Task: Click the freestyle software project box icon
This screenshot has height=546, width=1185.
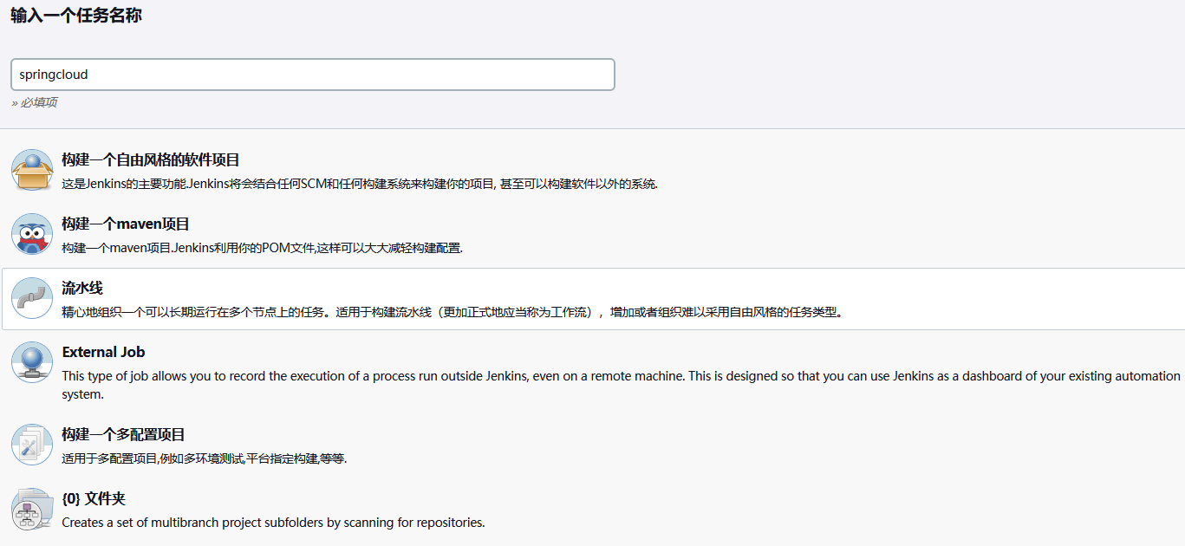Action: [x=32, y=170]
